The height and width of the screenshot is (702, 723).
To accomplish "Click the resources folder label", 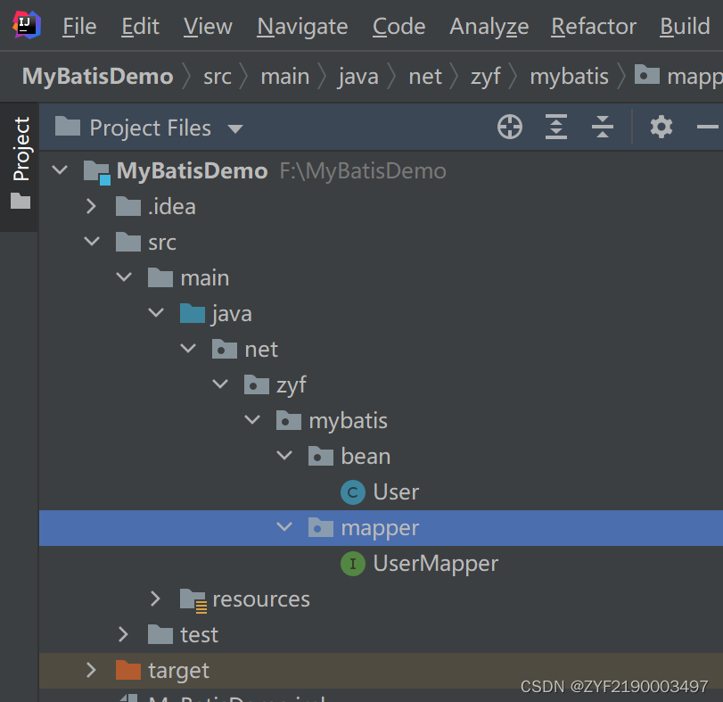I will 261,599.
